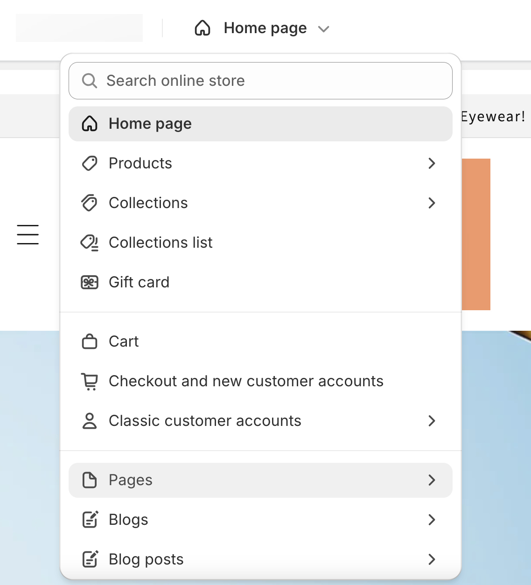Open the hamburger navigation menu
The width and height of the screenshot is (531, 585).
tap(28, 235)
